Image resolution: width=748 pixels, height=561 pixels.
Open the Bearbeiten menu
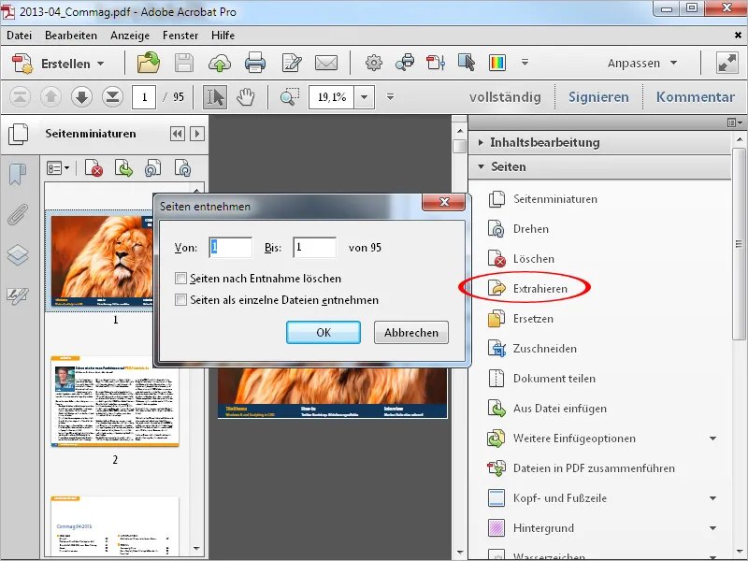(71, 36)
